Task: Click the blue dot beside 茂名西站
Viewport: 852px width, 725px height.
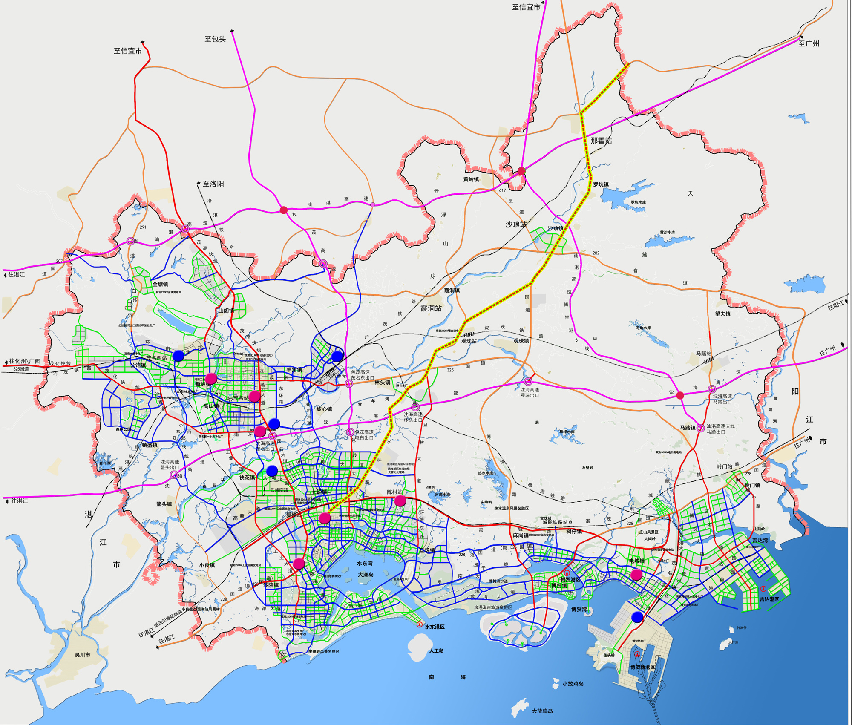Action: (x=178, y=356)
